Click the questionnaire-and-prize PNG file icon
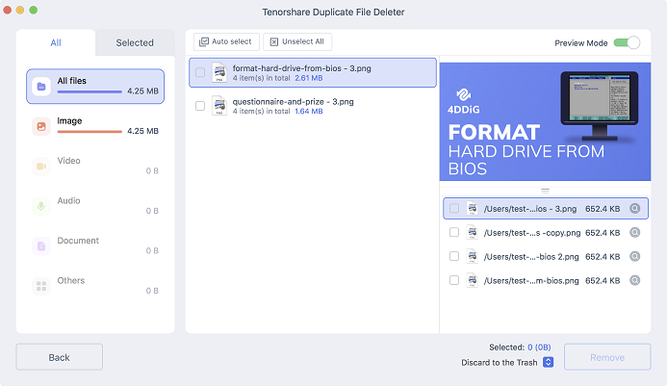 point(219,106)
